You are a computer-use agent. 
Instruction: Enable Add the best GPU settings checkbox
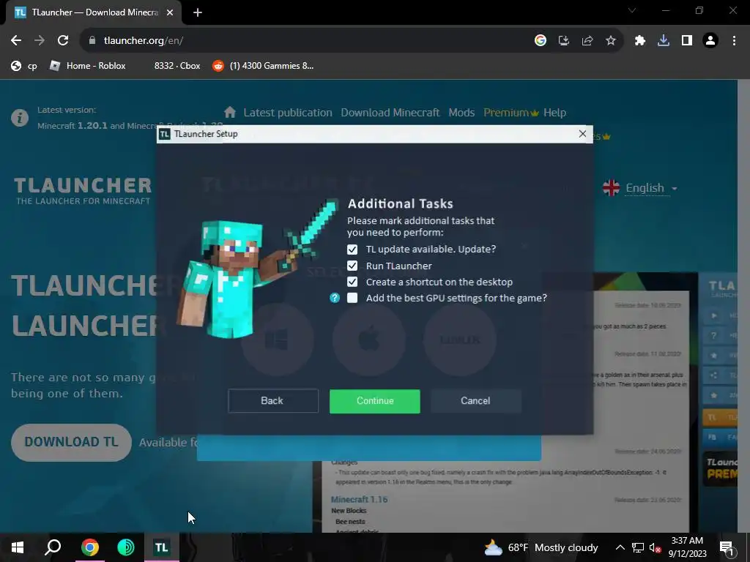pyautogui.click(x=352, y=298)
